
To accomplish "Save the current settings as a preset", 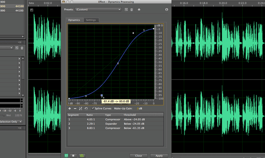I will [x=126, y=9].
